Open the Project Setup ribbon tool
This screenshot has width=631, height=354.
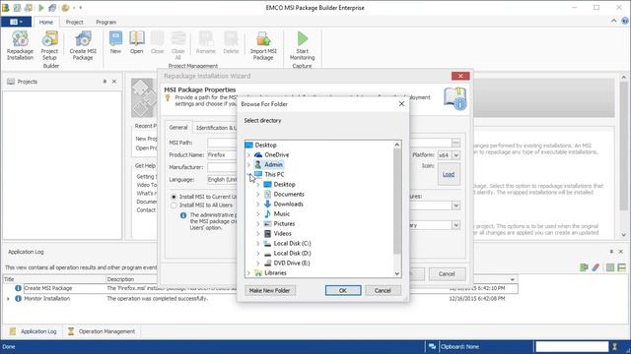pyautogui.click(x=49, y=46)
